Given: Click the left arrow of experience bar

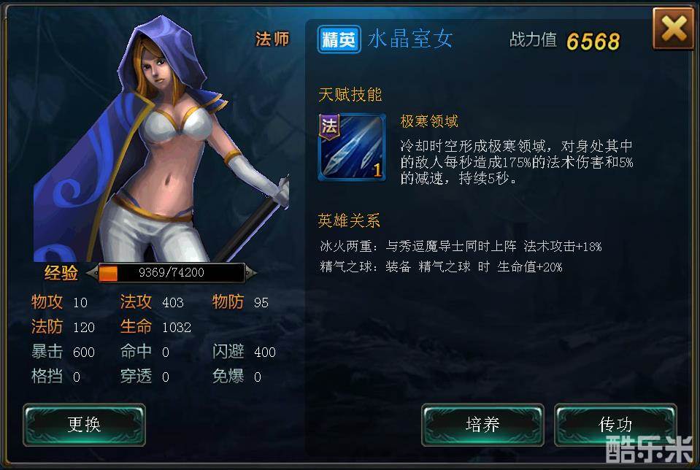Looking at the screenshot, I should [92, 273].
